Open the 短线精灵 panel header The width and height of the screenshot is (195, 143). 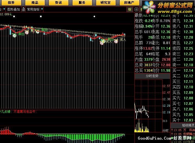(x=183, y=125)
